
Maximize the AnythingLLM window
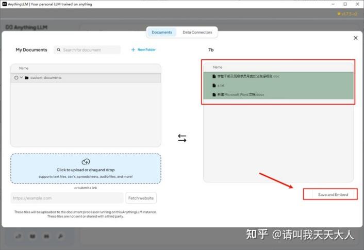tap(345, 4)
